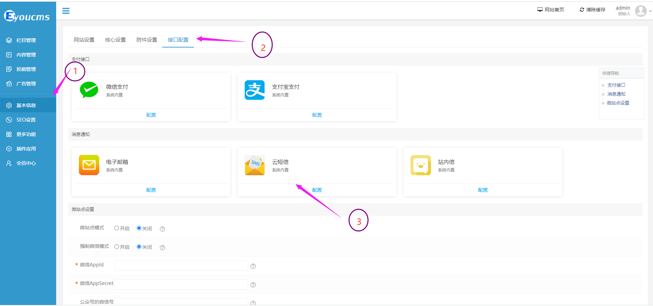Viewport: 653px width, 306px height.
Task: Click the 电子邮箱 envelope icon
Action: point(89,165)
